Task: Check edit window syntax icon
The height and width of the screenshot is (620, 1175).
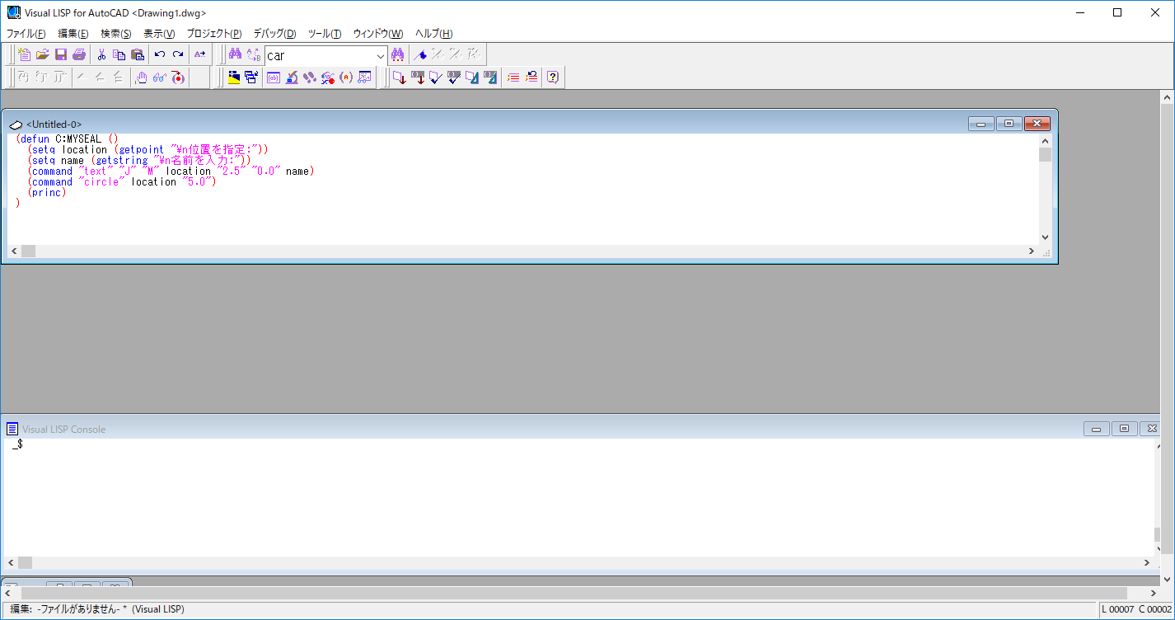Action: 436,77
